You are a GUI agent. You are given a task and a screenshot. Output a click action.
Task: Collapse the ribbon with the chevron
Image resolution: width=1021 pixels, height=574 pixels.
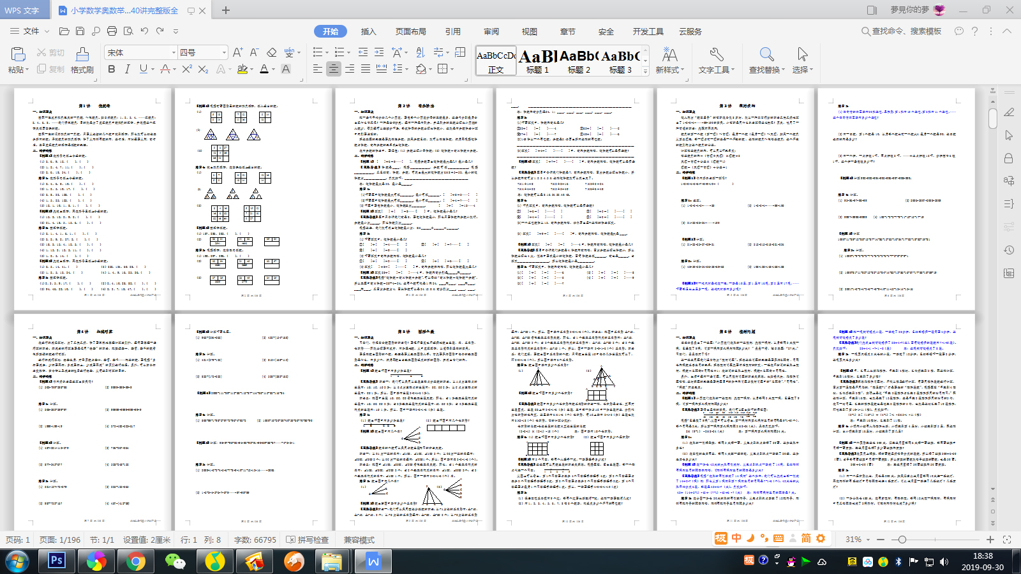(1007, 31)
